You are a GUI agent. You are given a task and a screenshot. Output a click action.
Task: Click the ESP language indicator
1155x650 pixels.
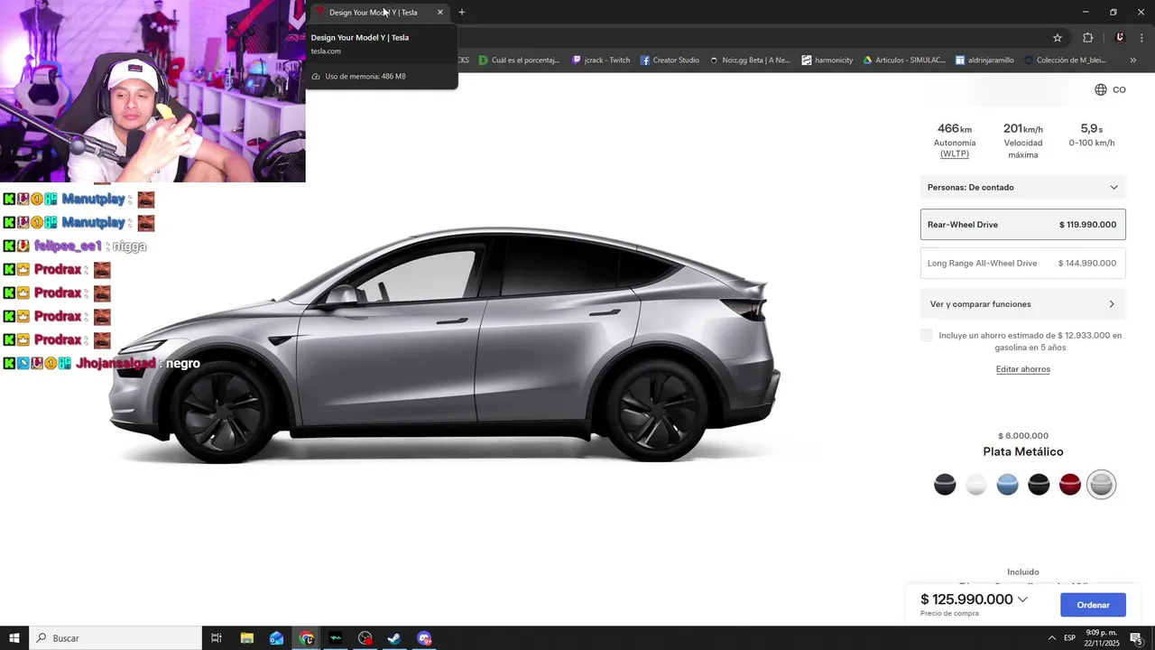tap(1069, 638)
